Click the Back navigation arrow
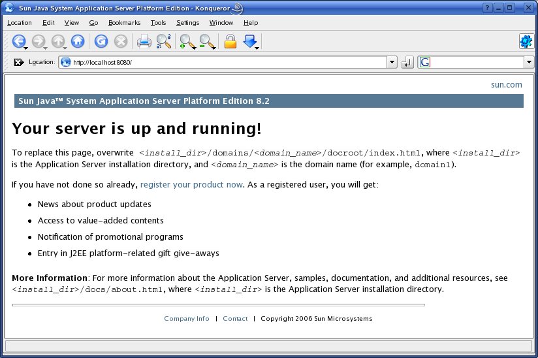The image size is (538, 358). (x=18, y=41)
